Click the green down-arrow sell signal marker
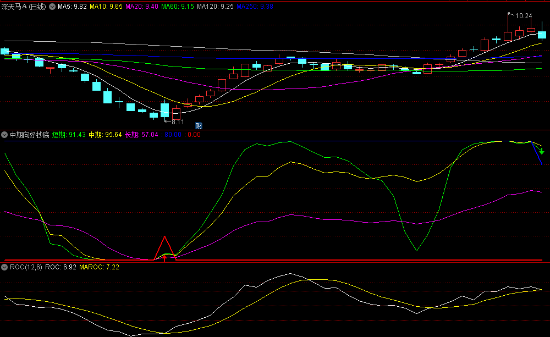The height and width of the screenshot is (337, 550). (x=542, y=152)
